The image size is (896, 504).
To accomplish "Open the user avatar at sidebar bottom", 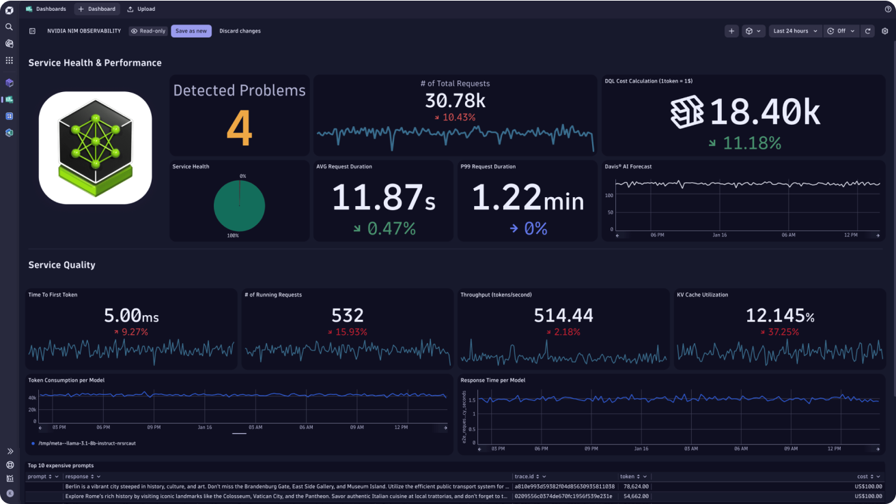I will tap(9, 492).
